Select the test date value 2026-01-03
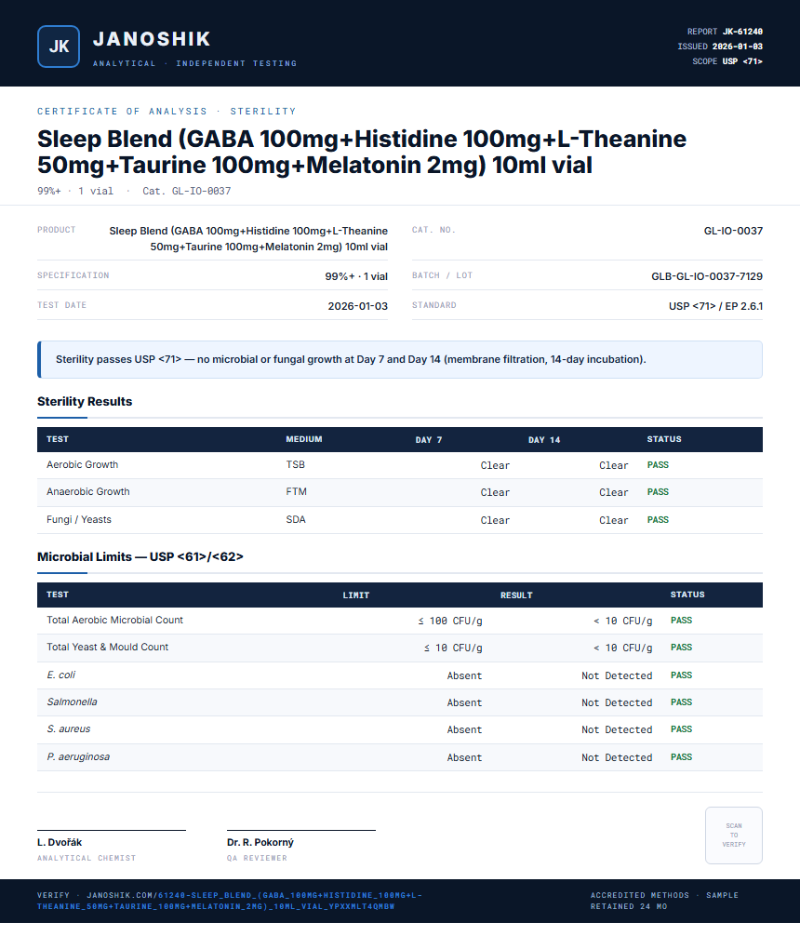The image size is (800, 949). click(x=357, y=306)
